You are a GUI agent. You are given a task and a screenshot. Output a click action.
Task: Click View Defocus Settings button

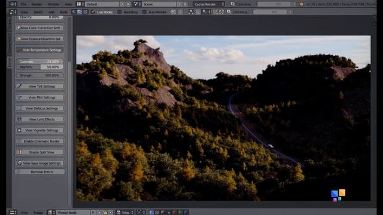(x=40, y=108)
